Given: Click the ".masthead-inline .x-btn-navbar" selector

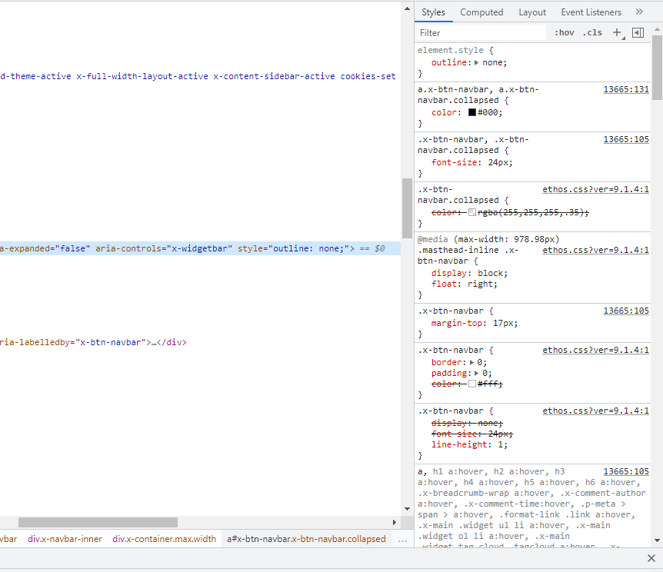Looking at the screenshot, I should [x=468, y=255].
